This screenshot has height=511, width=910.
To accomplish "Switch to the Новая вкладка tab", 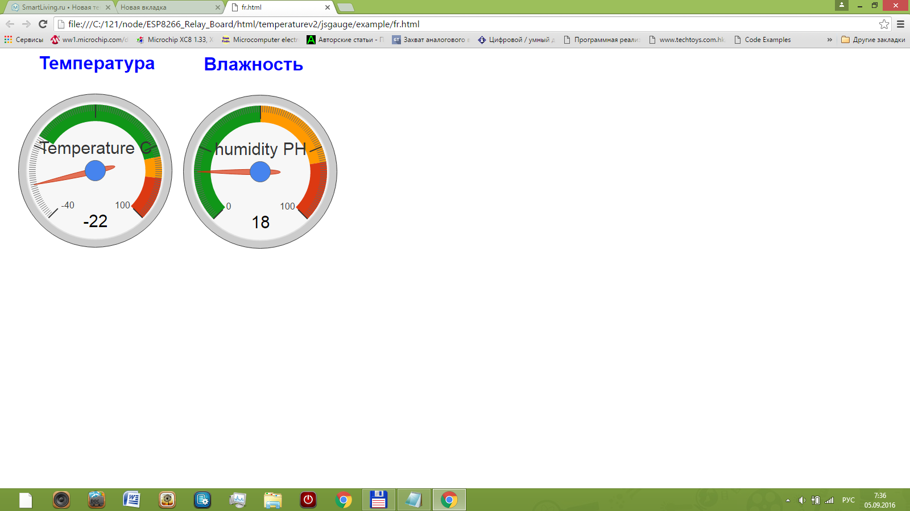I will tap(168, 7).
